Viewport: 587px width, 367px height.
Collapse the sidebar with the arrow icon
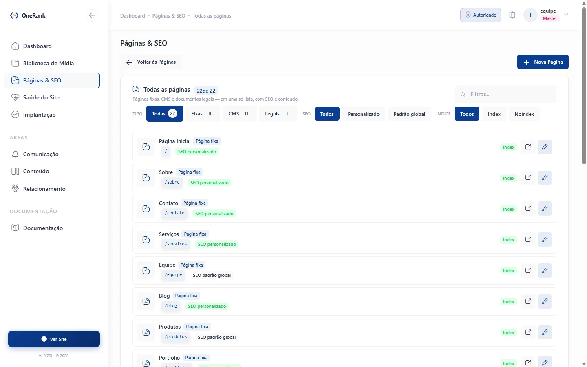92,15
